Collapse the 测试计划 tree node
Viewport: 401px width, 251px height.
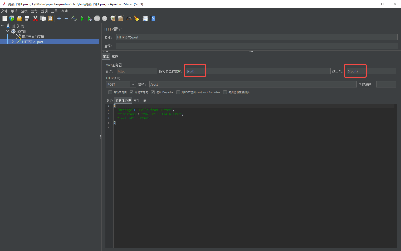[2, 26]
